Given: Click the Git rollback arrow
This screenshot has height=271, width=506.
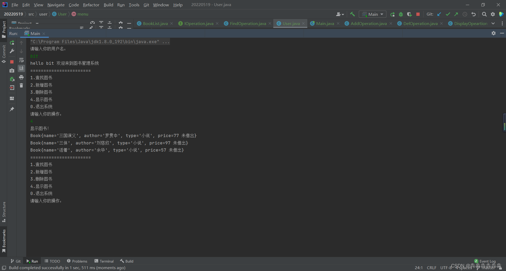Looking at the screenshot, I should pyautogui.click(x=474, y=14).
